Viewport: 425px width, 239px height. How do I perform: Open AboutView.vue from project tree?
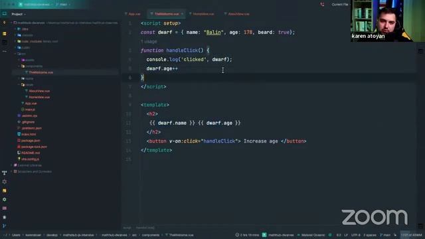click(39, 91)
